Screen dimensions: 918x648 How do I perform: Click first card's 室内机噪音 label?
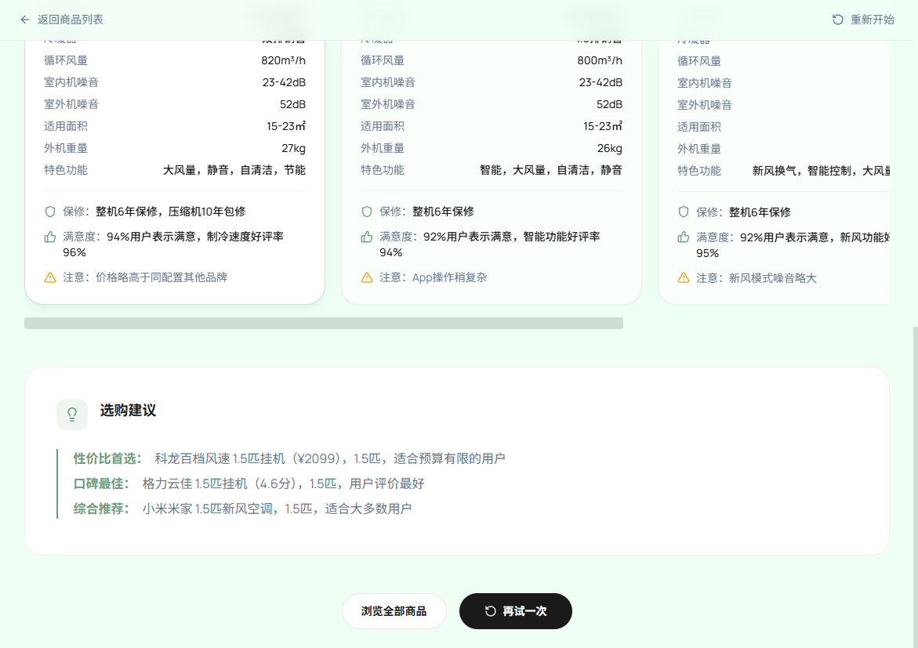point(71,82)
